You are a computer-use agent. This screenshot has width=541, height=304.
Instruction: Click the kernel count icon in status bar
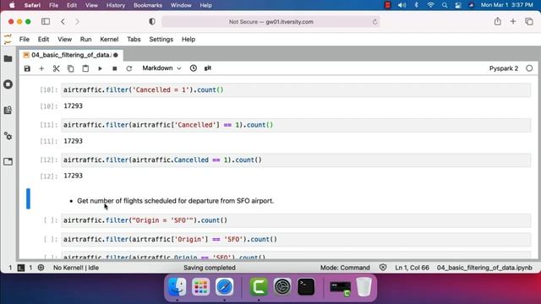[41, 268]
